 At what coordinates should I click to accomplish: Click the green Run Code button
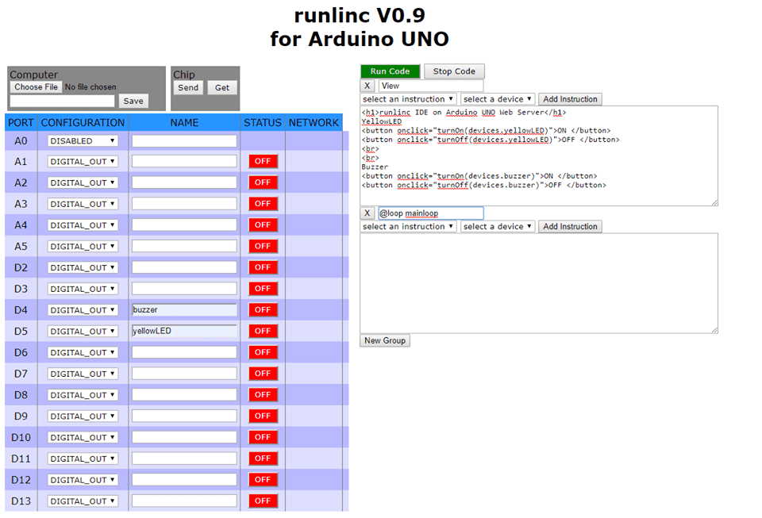point(390,71)
